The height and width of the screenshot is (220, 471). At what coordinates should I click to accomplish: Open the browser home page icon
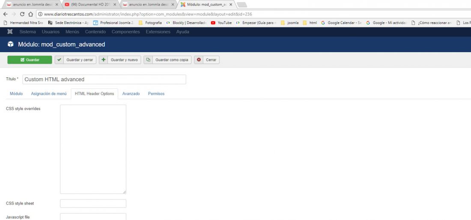point(31,14)
